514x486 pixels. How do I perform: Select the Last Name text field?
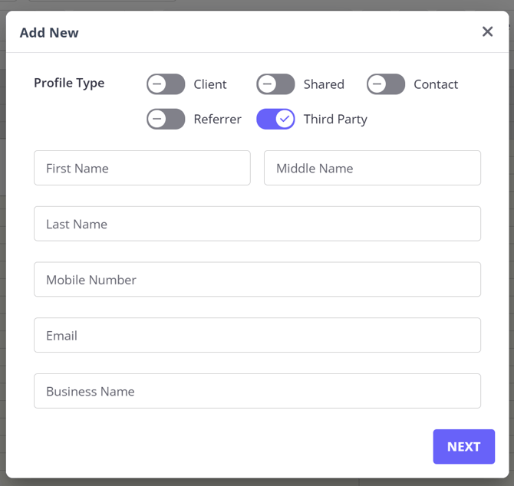257,224
